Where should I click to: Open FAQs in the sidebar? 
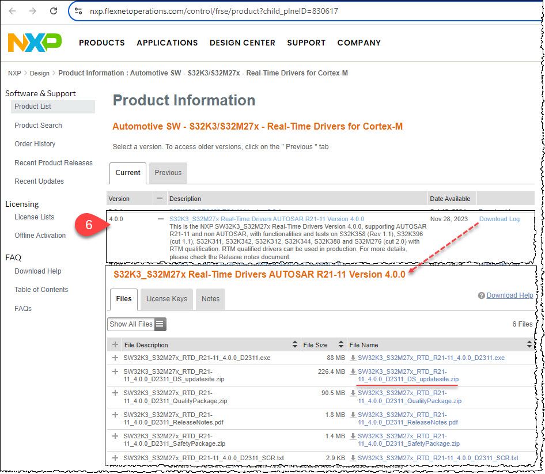(x=23, y=309)
